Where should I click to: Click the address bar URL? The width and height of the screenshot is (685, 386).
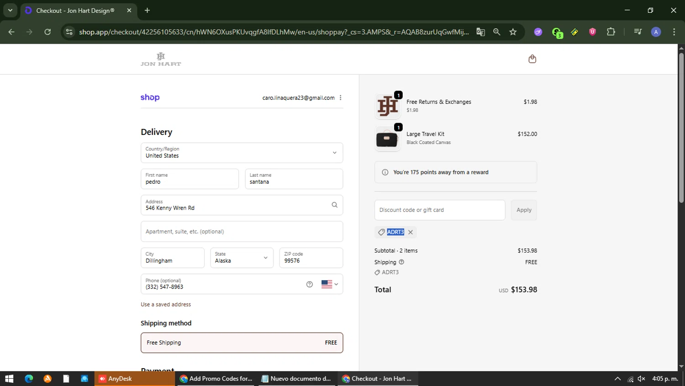(274, 32)
